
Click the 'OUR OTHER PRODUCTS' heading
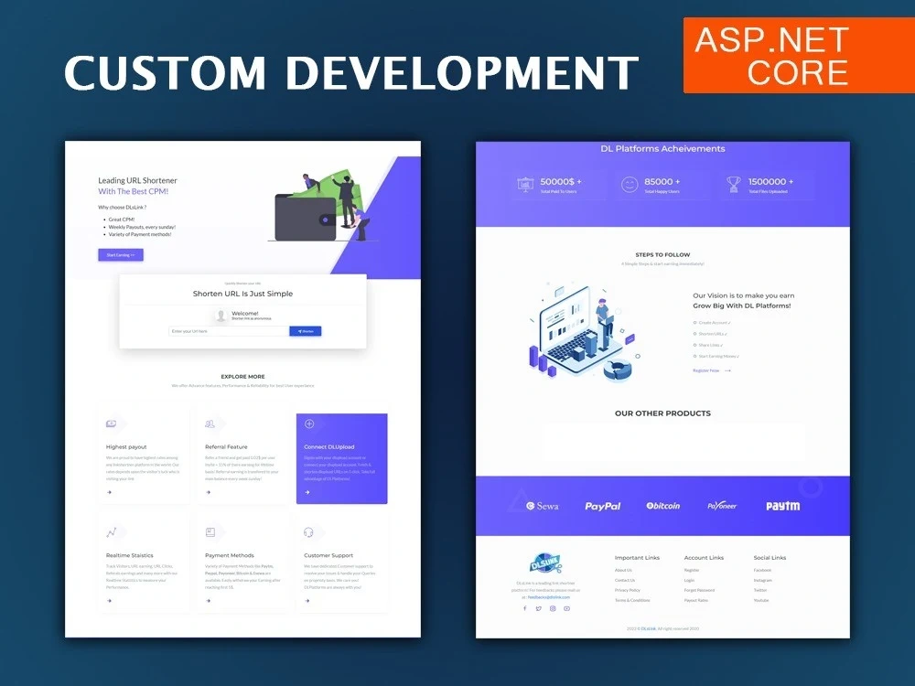click(x=662, y=413)
